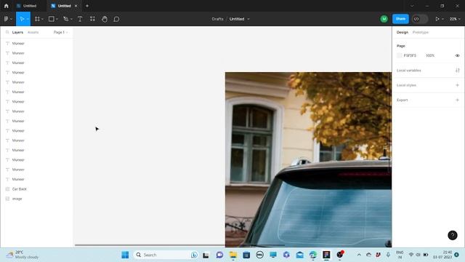Open the 22% zoom dropdown
The width and height of the screenshot is (465, 262).
pyautogui.click(x=455, y=19)
